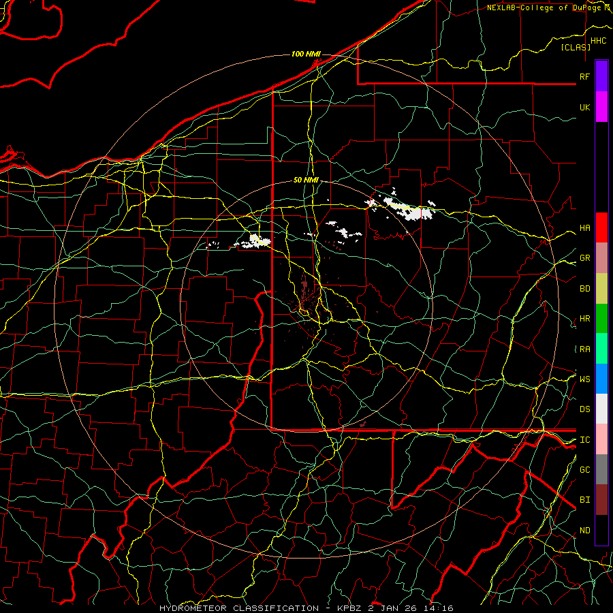
Task: Click the 50 NMI range ring label
Action: [x=306, y=180]
